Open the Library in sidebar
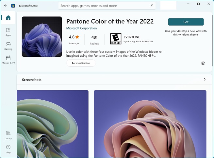Viewport: 214px width, 158px height. pyautogui.click(x=8, y=135)
